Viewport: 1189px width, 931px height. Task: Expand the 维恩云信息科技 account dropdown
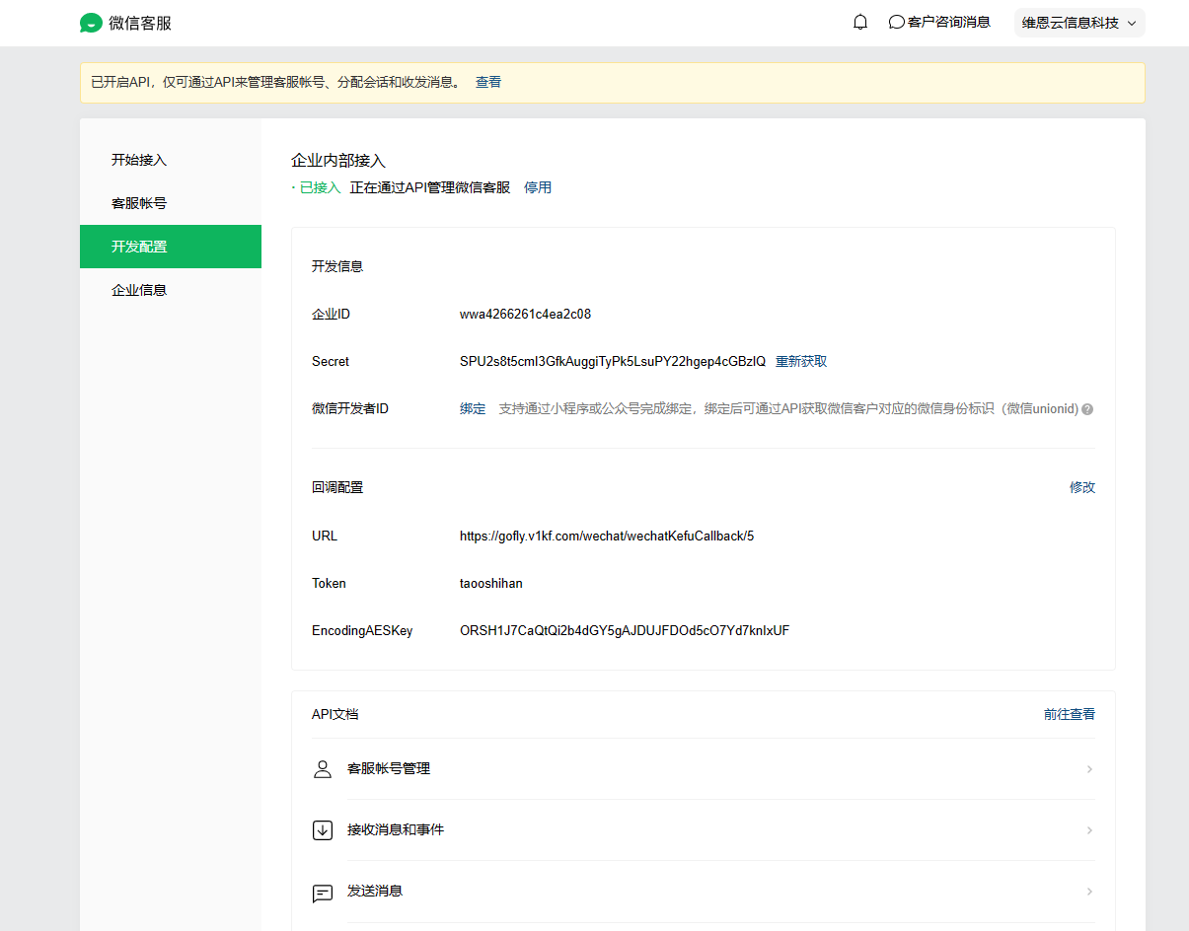1079,23
